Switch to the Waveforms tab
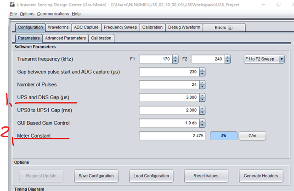The image size is (294, 191). [58, 28]
